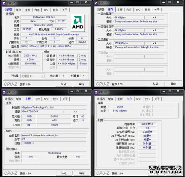Image resolution: width=185 pixels, height=177 pixels.
Task: Select 缓存 tab in memory window
Action: pos(111,99)
